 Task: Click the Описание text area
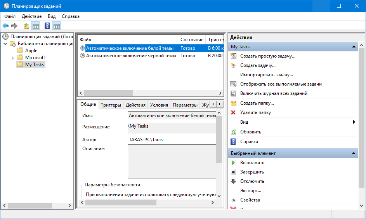pyautogui.click(x=172, y=161)
